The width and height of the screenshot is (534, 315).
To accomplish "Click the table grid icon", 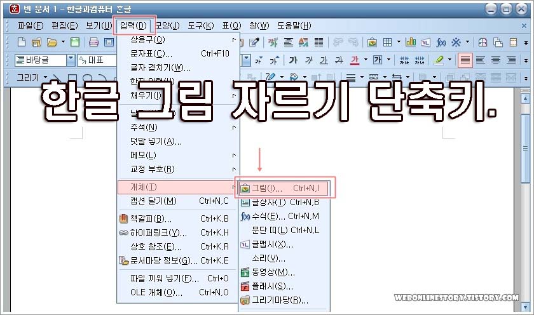I will 387,42.
